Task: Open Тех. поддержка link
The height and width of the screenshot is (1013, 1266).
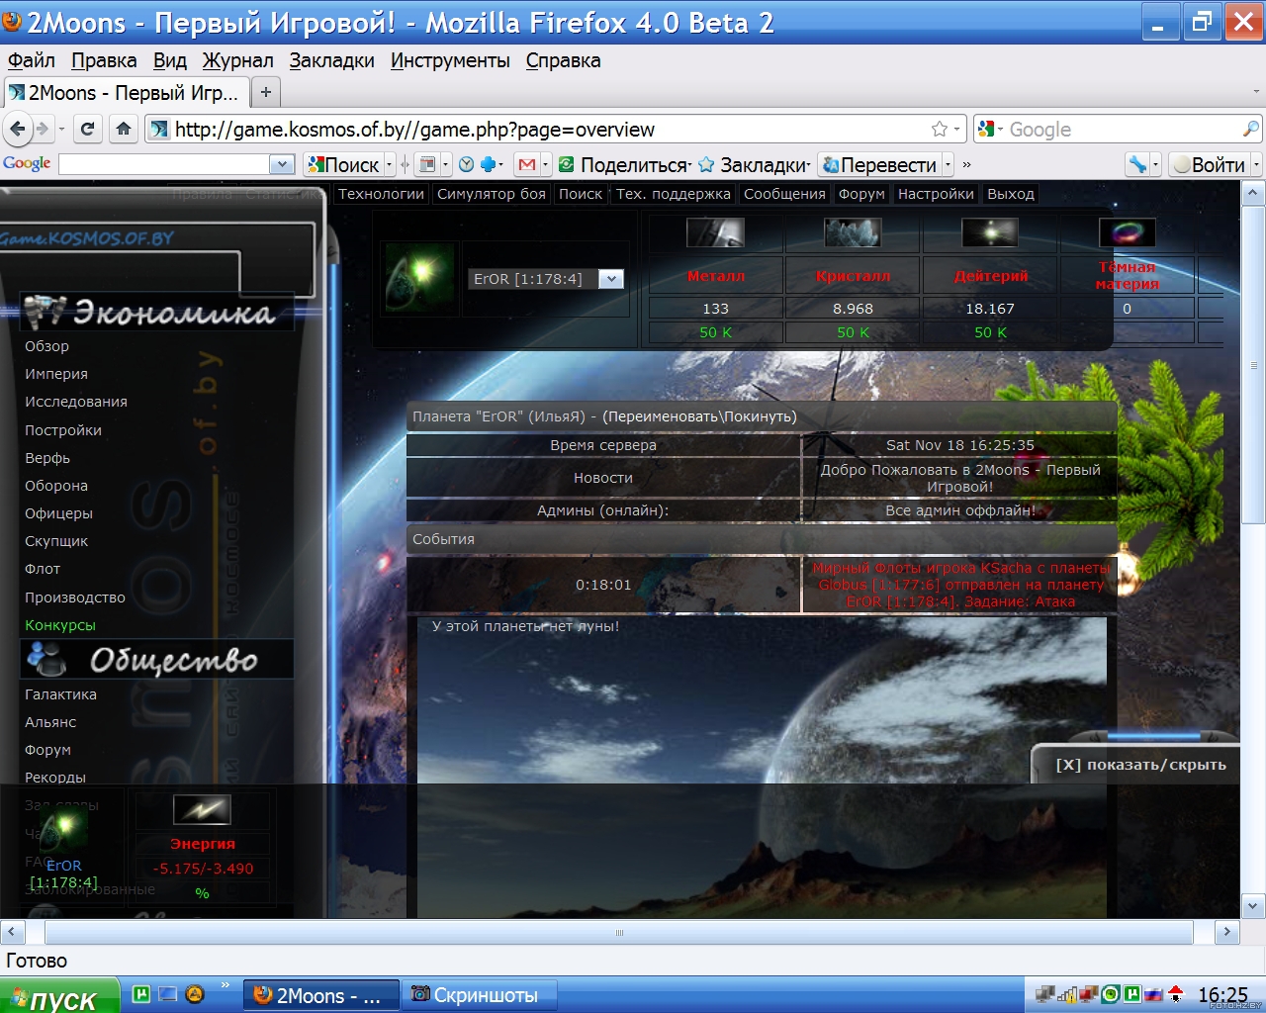Action: [x=674, y=194]
